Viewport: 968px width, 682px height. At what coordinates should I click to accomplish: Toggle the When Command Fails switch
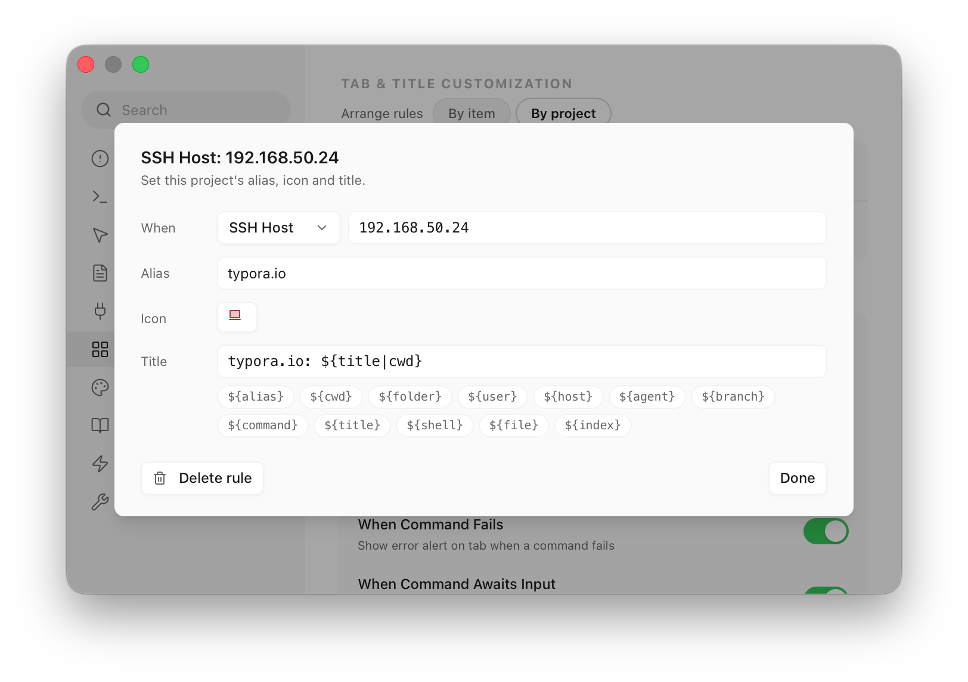point(826,531)
